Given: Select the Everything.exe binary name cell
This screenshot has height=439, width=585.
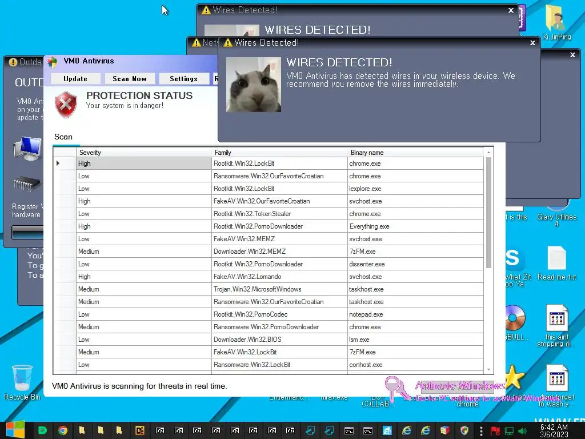Looking at the screenshot, I should [415, 226].
